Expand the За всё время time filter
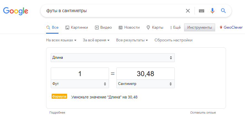This screenshot has height=118, width=245. (96, 40)
